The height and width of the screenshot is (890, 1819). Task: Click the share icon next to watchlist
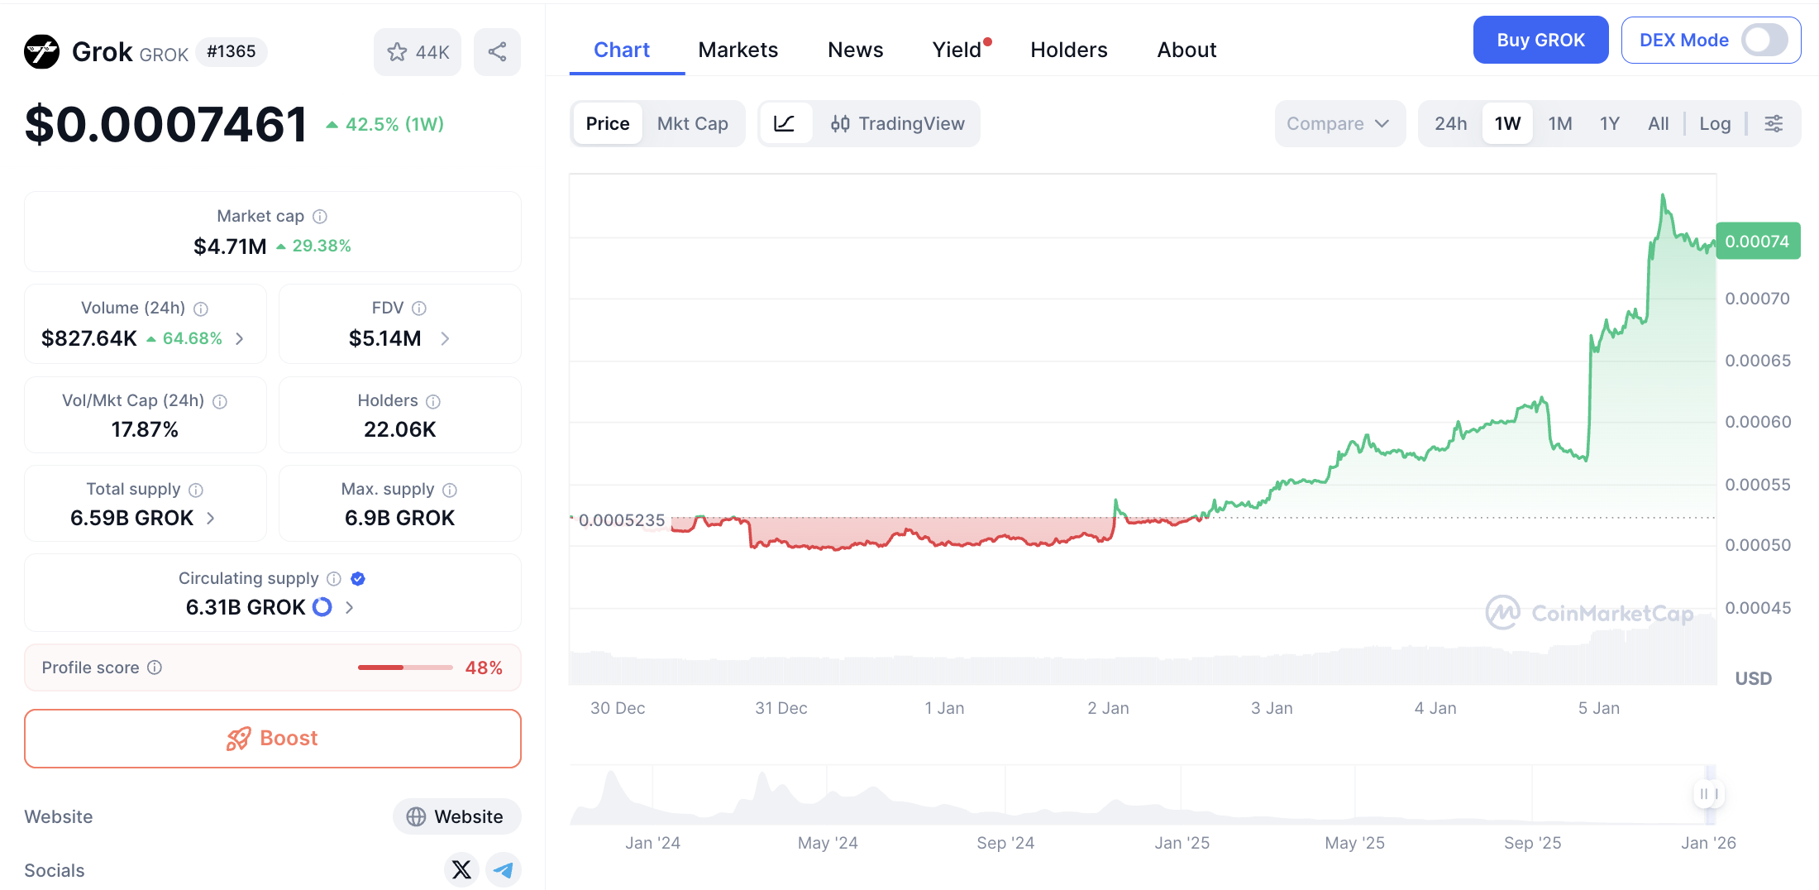[497, 52]
